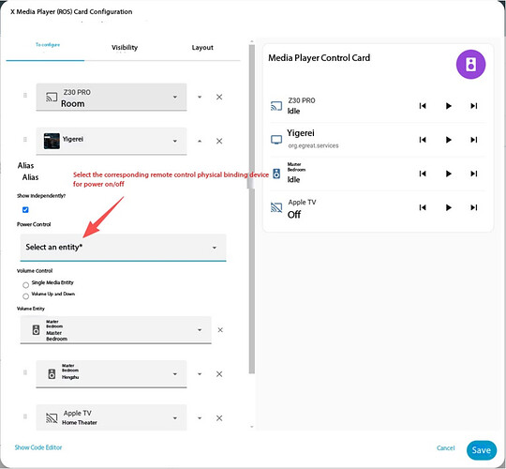506x469 pixels.
Task: Remove the Z30 PRO Room entity
Action: point(219,97)
